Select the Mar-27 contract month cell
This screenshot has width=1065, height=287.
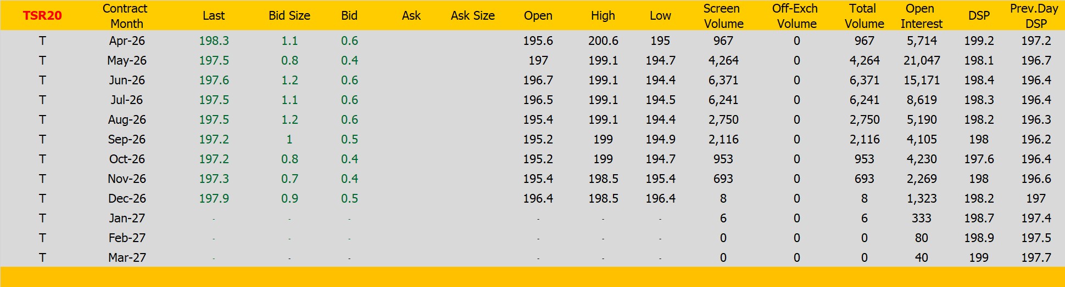pos(127,258)
